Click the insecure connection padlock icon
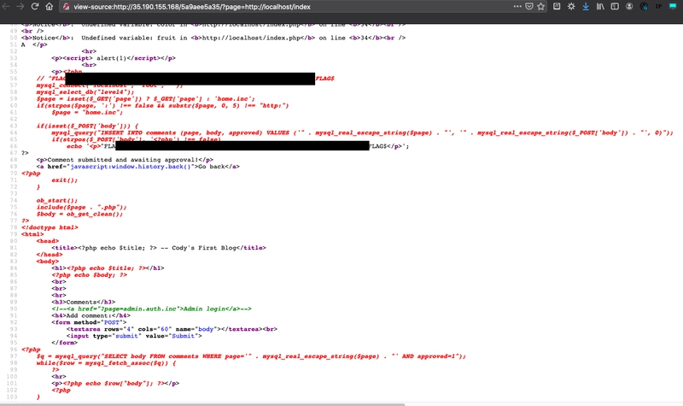The image size is (683, 406). pyautogui.click(x=66, y=7)
